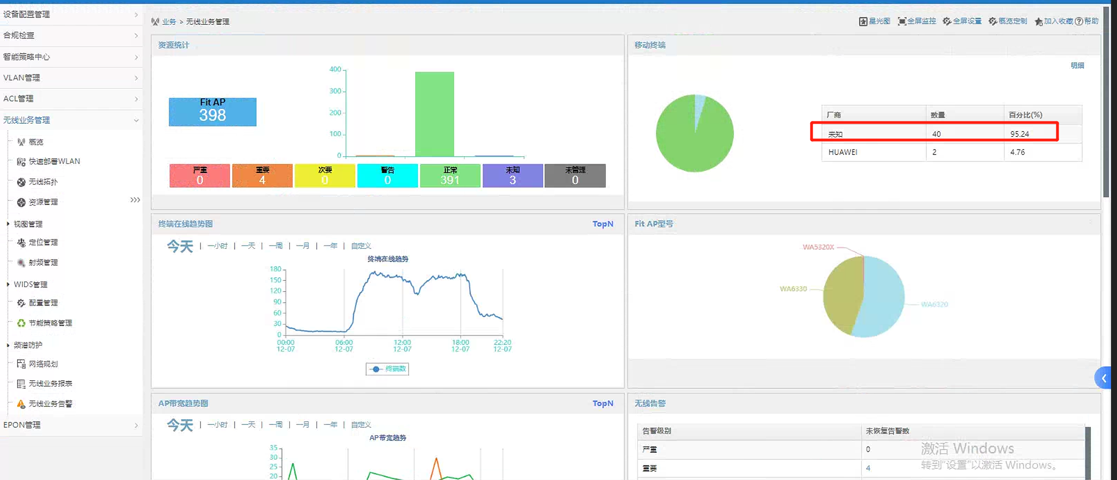Open the green 节能策略管理 recycle icon
The image size is (1117, 480).
click(x=21, y=323)
